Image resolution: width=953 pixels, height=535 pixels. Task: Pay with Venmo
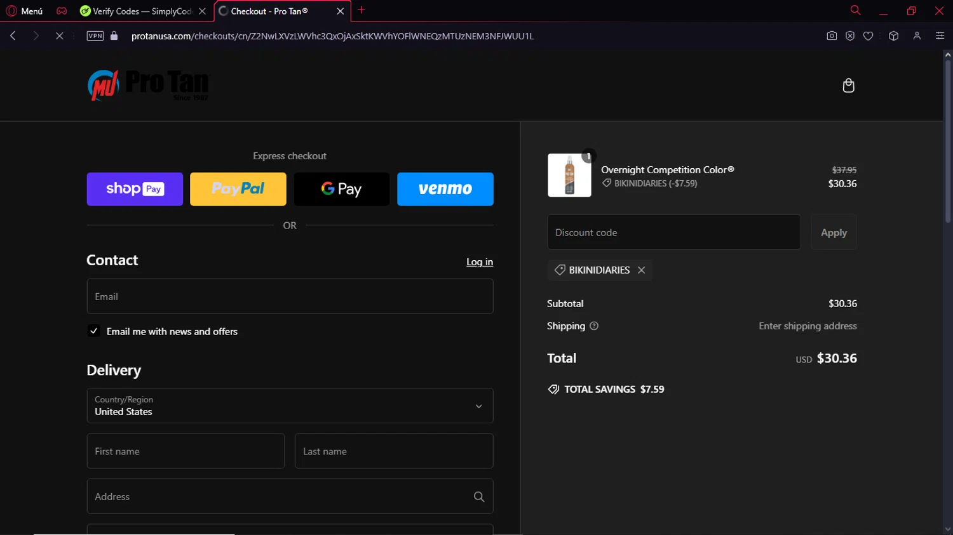coord(445,189)
